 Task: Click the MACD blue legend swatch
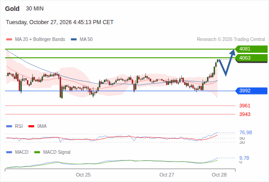pyautogui.click(x=9, y=152)
